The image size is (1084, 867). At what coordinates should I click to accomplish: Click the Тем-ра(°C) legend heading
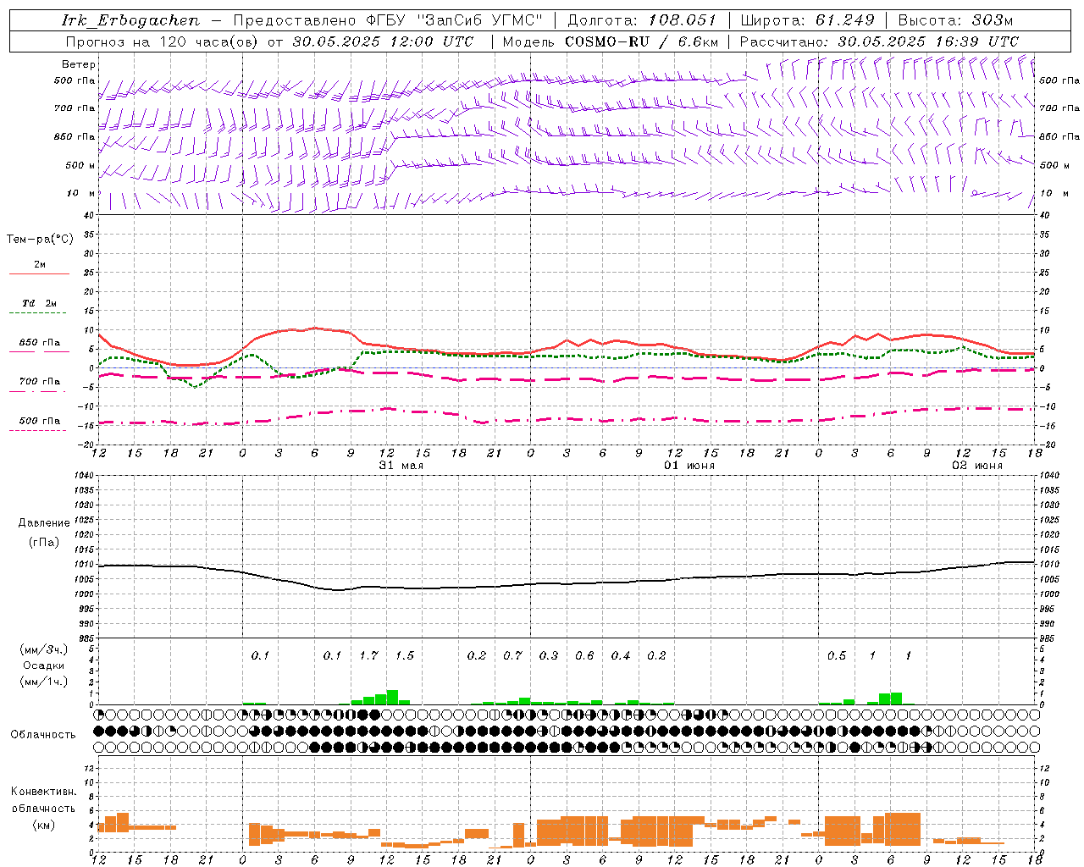click(x=40, y=240)
